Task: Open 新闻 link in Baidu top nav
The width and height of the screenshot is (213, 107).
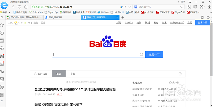Action: coord(119,23)
